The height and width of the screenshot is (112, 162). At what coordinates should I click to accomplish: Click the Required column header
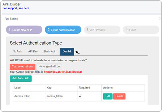(x=89, y=88)
